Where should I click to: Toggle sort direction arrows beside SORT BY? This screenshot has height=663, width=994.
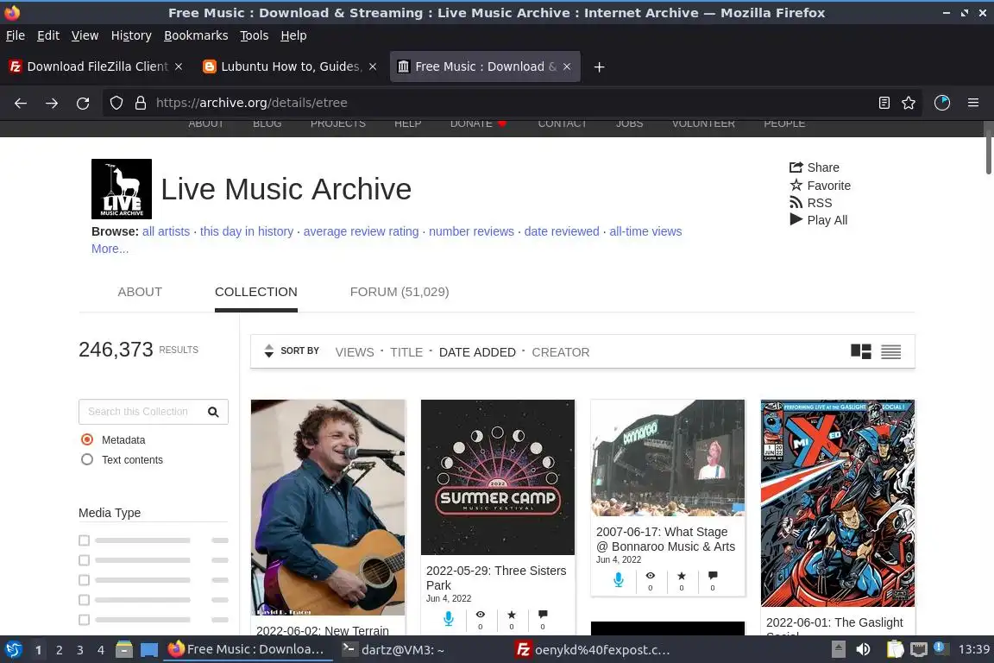(x=269, y=350)
